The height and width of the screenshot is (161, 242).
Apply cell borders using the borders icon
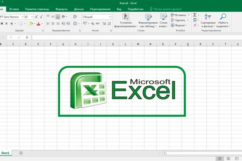tap(21, 23)
